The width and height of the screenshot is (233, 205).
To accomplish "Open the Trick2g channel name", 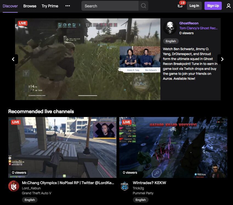I will pos(138,188).
